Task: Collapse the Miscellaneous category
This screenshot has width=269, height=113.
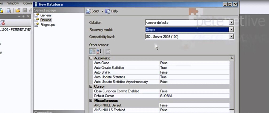Action: (91, 100)
